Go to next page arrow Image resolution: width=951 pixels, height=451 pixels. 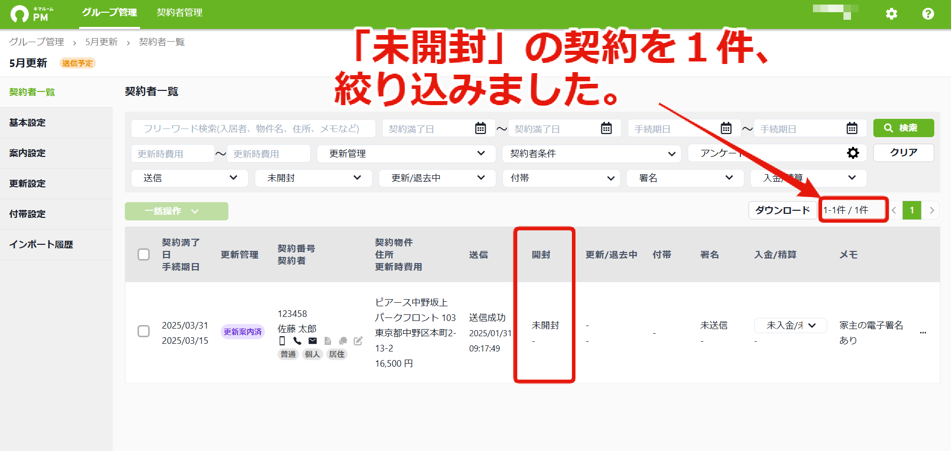(x=932, y=210)
